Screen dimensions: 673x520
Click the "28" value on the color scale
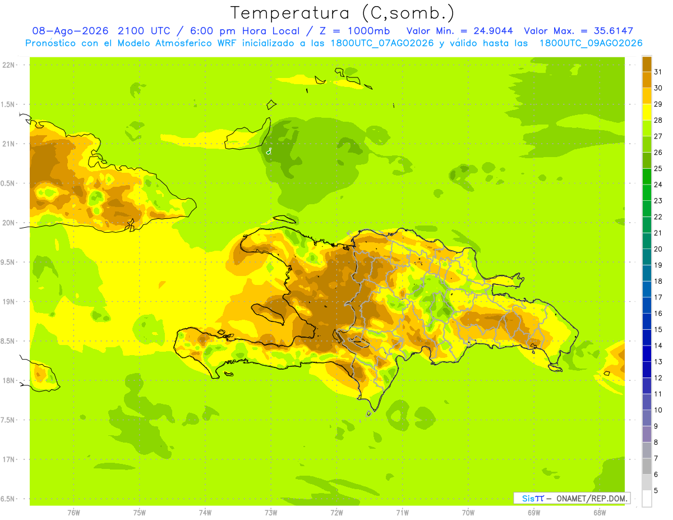click(658, 120)
